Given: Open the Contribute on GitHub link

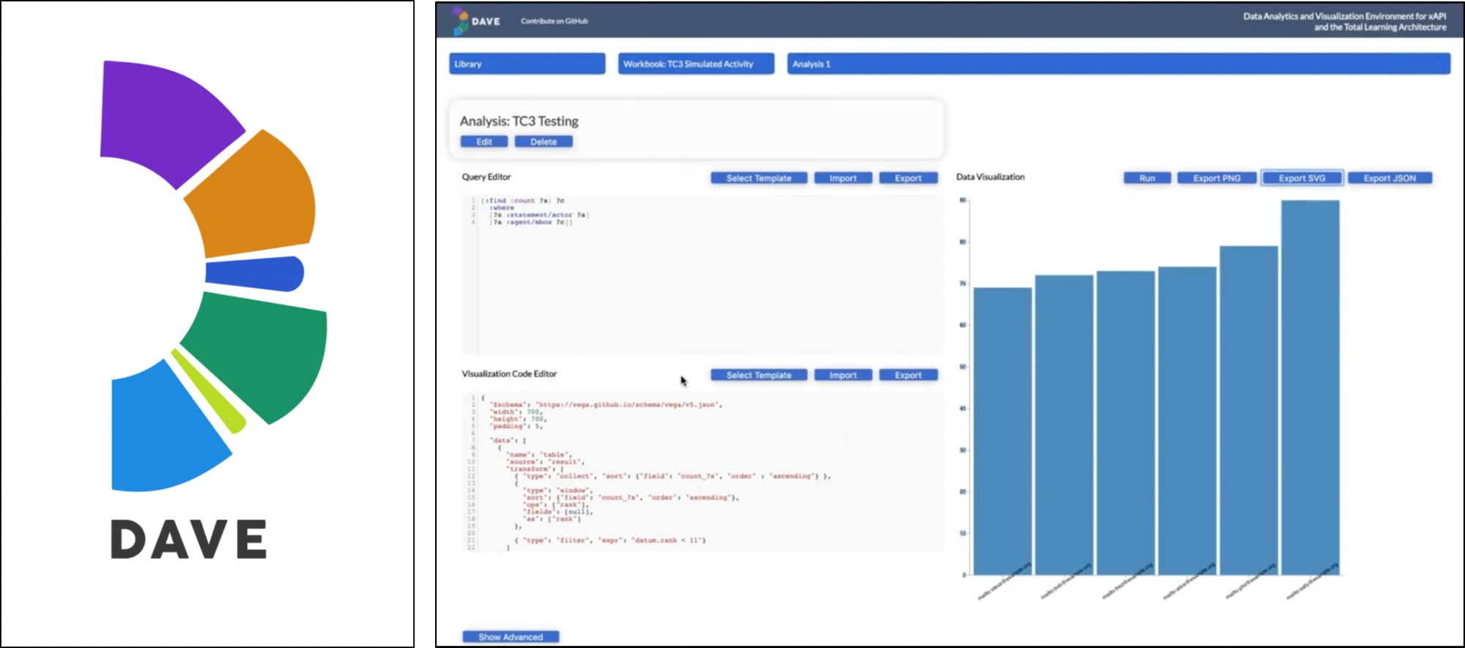Looking at the screenshot, I should [554, 21].
